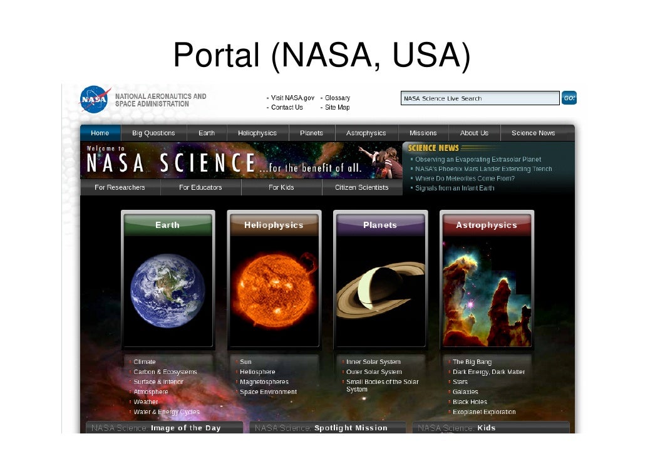Read Where Do Meteorites Come From?
The image size is (645, 456).
pos(465,178)
